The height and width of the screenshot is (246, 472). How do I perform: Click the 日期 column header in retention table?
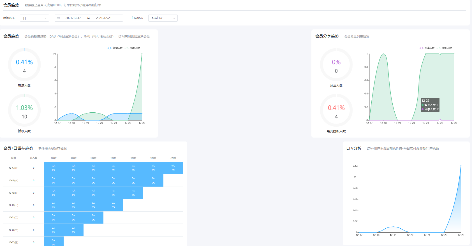13,158
